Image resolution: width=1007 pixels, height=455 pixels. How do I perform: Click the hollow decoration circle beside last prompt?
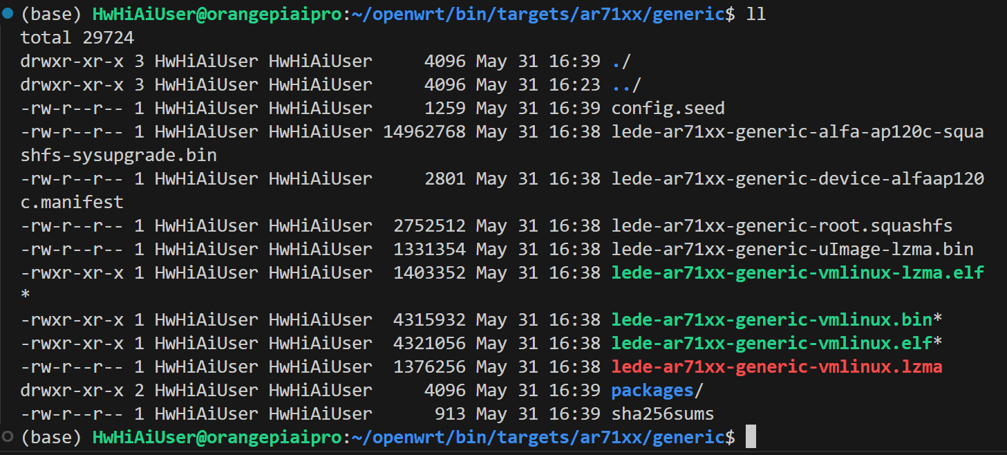click(x=8, y=437)
